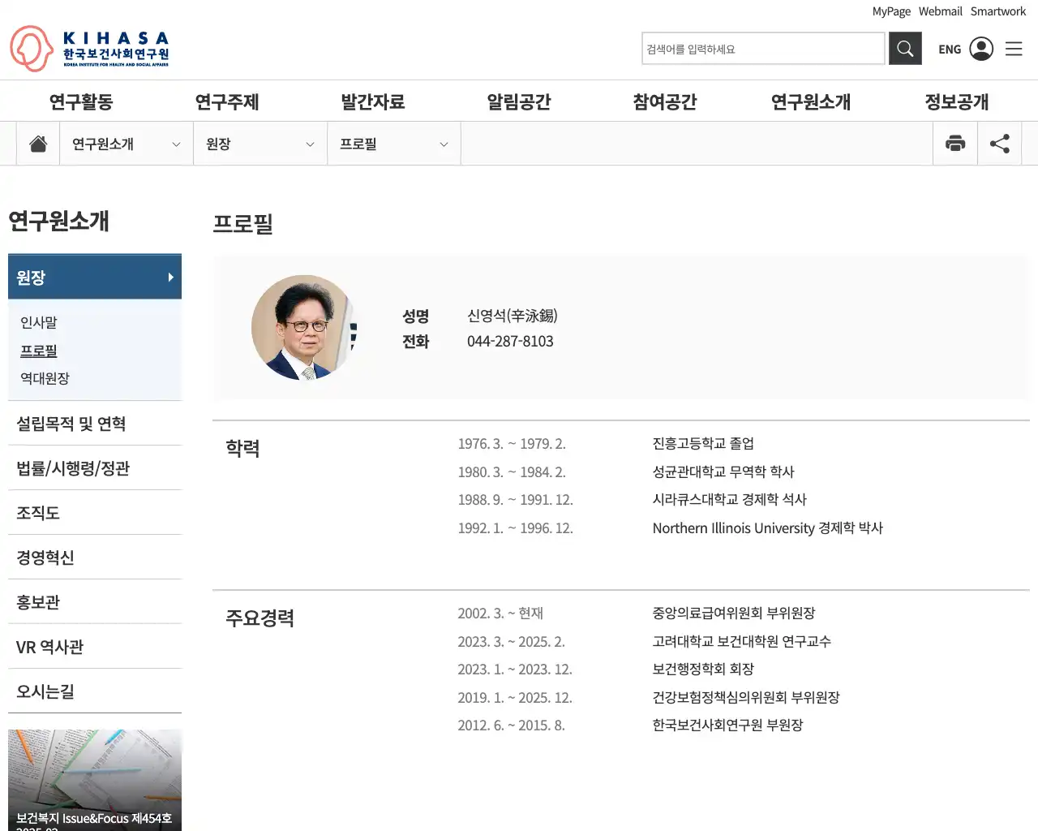Open 오시는길 sidebar item
Screen dimensions: 1038x831
(x=95, y=691)
